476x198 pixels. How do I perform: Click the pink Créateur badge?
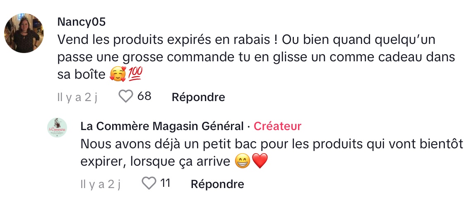277,126
